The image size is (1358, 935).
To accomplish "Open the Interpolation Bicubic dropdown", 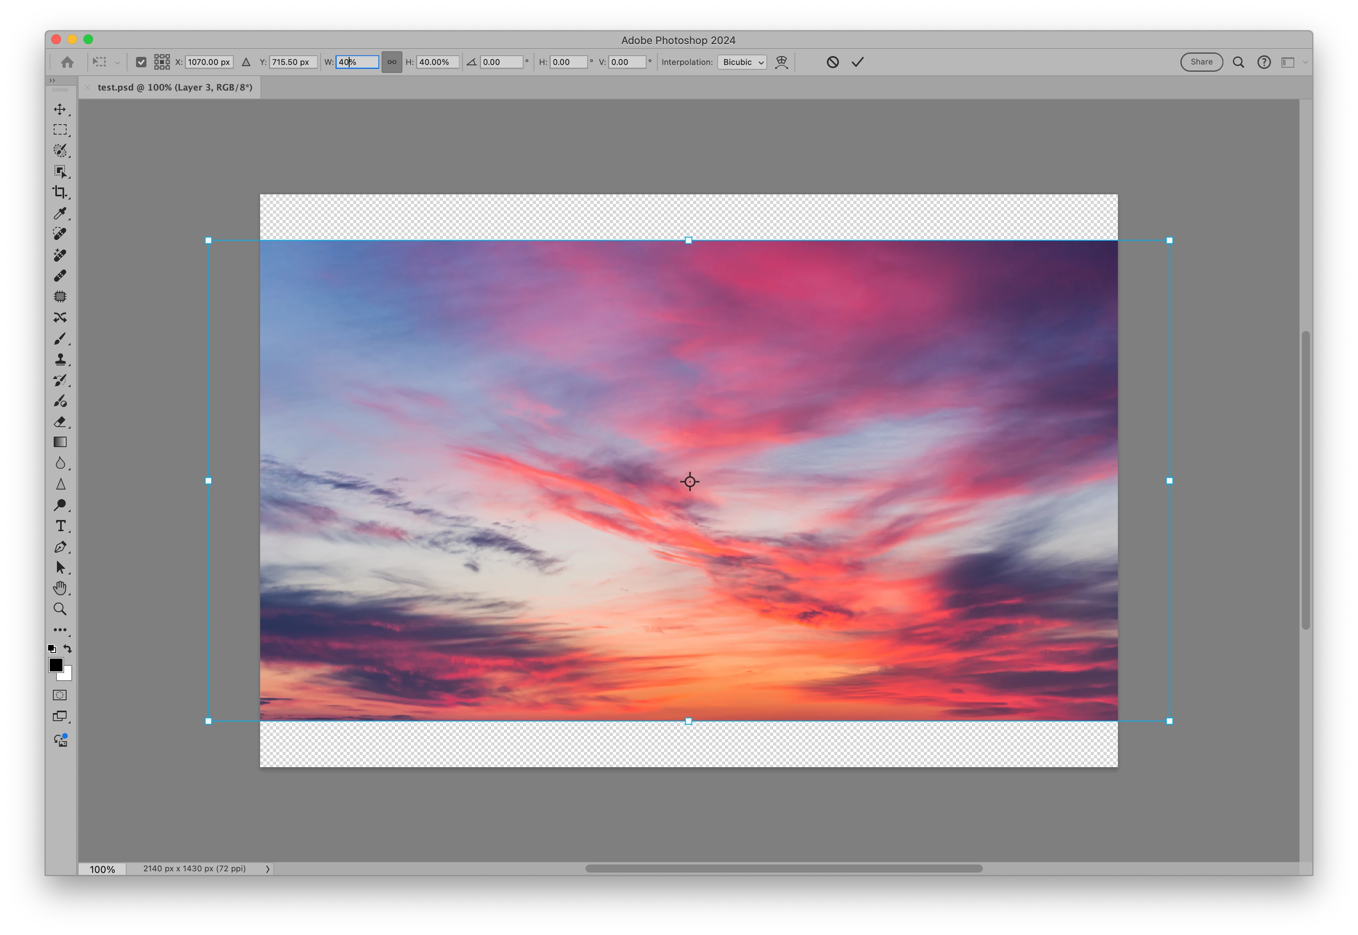I will pyautogui.click(x=742, y=62).
